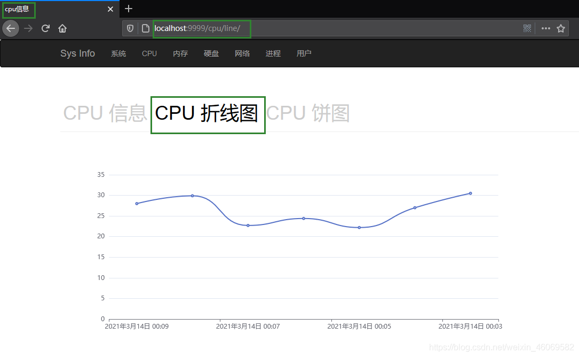Click the y-axis value 35
Image resolution: width=579 pixels, height=357 pixels.
101,175
